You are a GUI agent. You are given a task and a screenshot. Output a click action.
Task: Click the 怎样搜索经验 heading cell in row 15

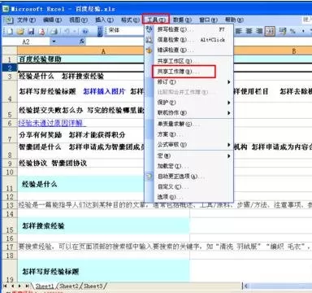click(103, 225)
